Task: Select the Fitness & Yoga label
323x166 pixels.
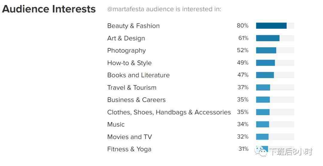Action: click(129, 149)
